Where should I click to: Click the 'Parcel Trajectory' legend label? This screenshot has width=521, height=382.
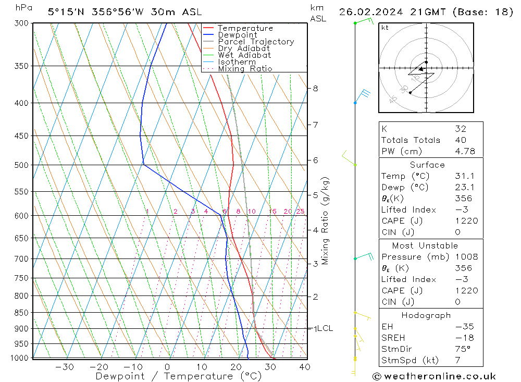click(x=256, y=42)
